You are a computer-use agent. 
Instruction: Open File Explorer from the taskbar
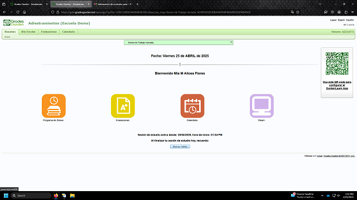click(72, 196)
